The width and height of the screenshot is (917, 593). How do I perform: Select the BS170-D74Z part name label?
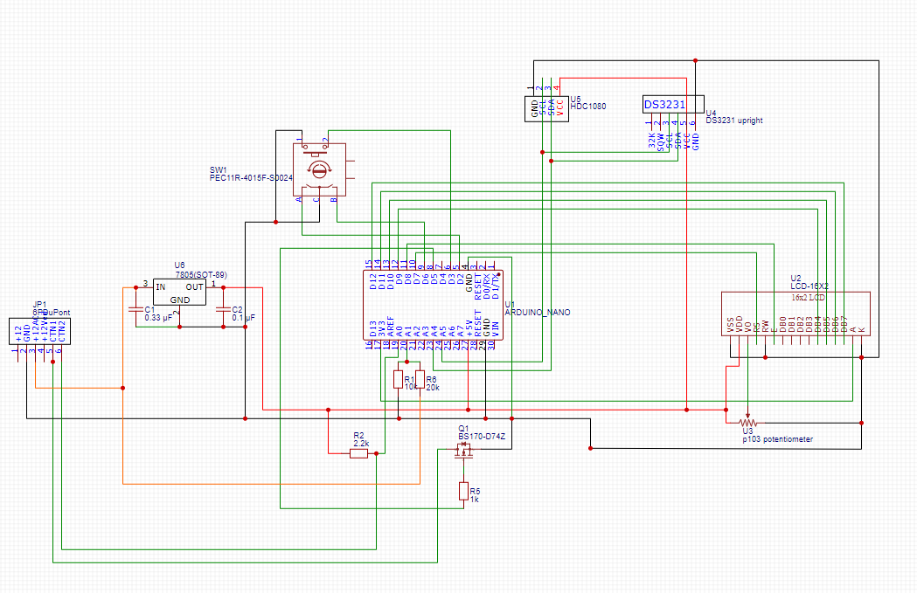pyautogui.click(x=483, y=434)
